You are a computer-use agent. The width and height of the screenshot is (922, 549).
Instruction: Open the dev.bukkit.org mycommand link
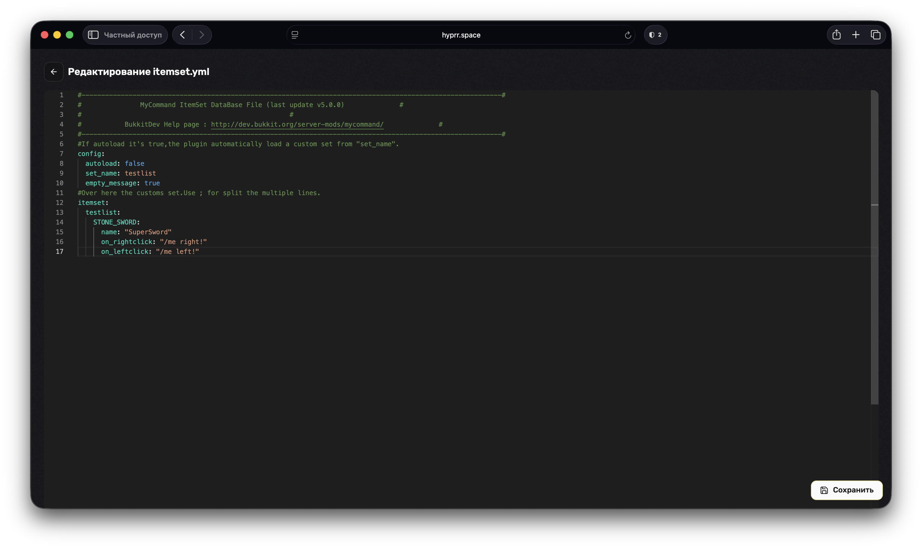[x=297, y=124]
